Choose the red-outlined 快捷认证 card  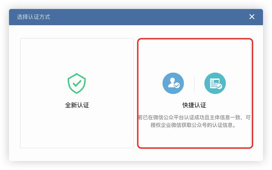195,93
